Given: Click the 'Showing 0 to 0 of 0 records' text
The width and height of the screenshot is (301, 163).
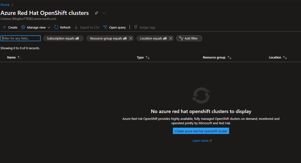Looking at the screenshot, I should [20, 48].
